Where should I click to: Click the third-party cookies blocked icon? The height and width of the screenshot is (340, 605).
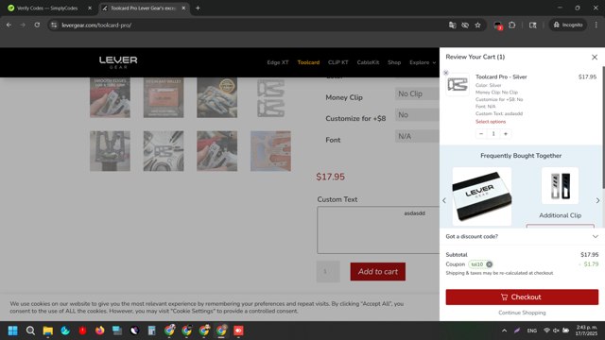(x=465, y=25)
